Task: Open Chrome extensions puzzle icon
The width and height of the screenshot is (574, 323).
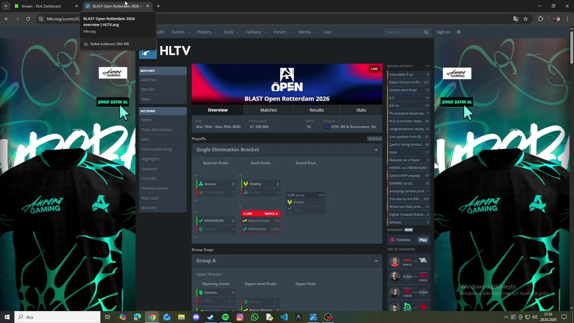Action: pos(540,19)
